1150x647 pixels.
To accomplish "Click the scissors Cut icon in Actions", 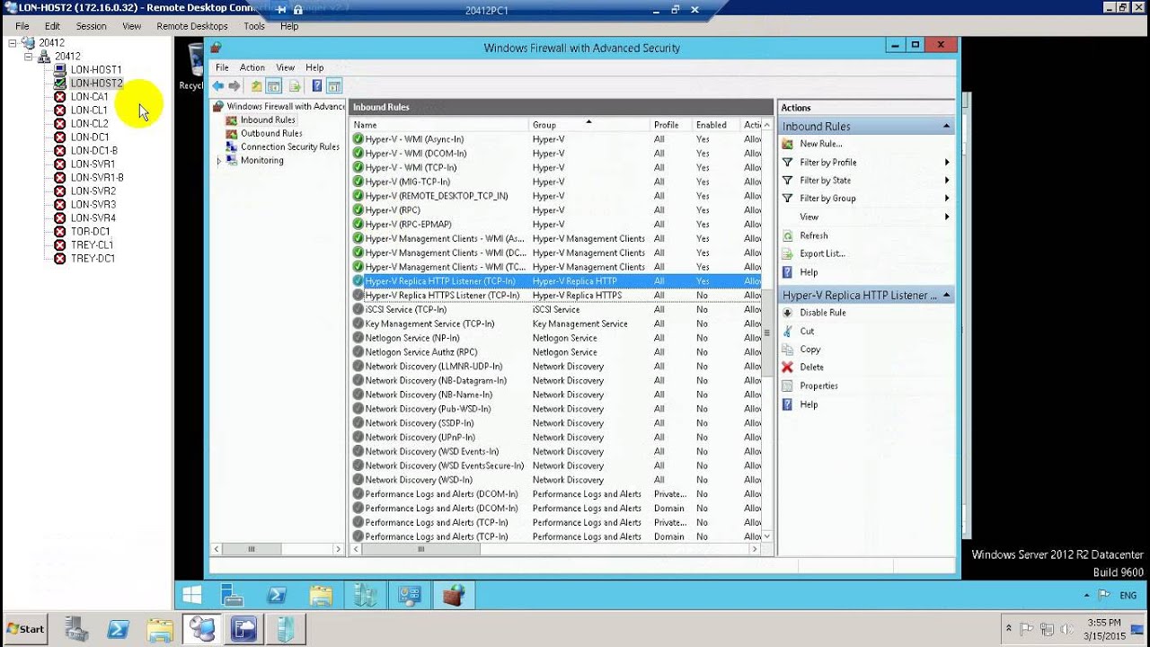I will 788,331.
